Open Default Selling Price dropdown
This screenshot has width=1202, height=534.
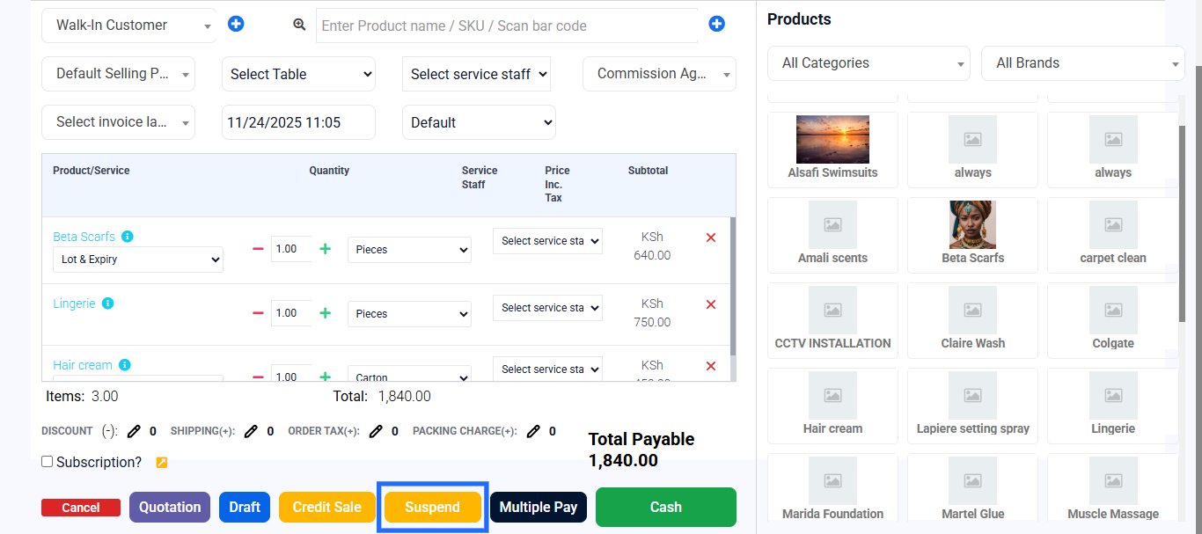pyautogui.click(x=118, y=74)
